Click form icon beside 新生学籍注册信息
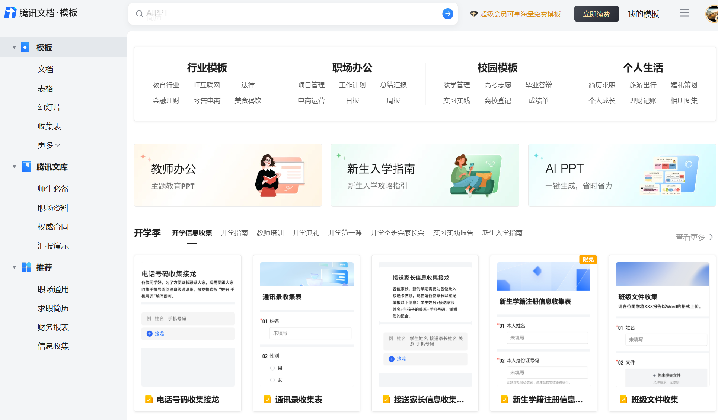Screen dimensions: 718x420 [x=505, y=400]
